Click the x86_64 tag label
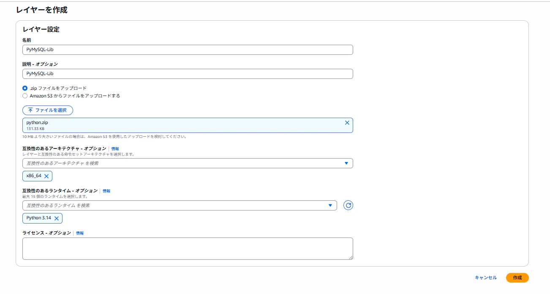Image resolution: width=550 pixels, height=294 pixels. click(x=34, y=176)
